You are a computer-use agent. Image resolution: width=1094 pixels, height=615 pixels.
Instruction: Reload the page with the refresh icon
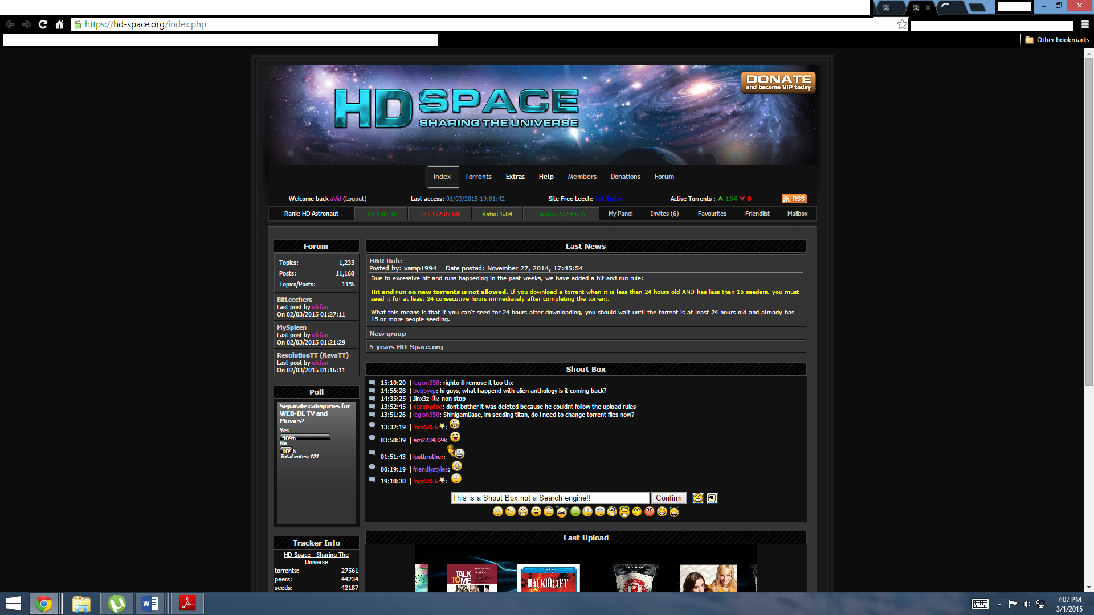pos(43,24)
